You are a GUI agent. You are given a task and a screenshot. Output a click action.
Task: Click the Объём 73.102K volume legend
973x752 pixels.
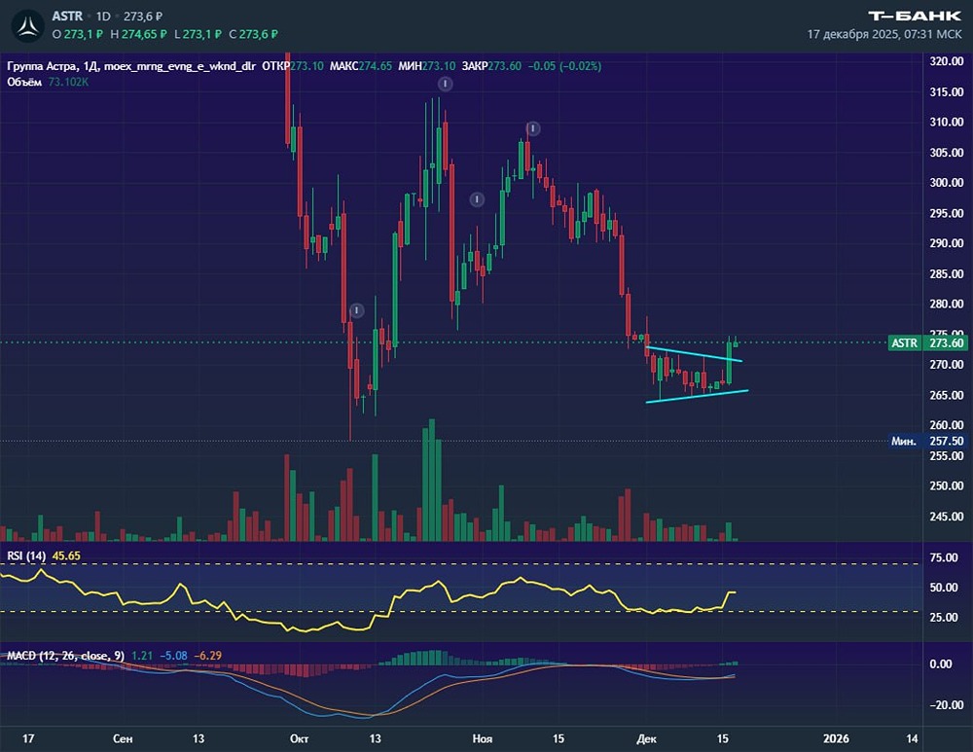click(48, 82)
